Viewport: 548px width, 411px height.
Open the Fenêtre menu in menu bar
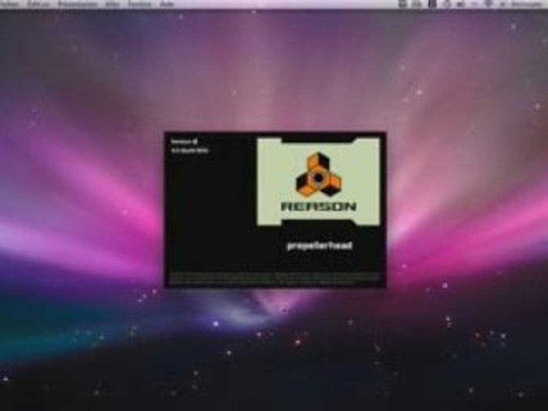(140, 4)
